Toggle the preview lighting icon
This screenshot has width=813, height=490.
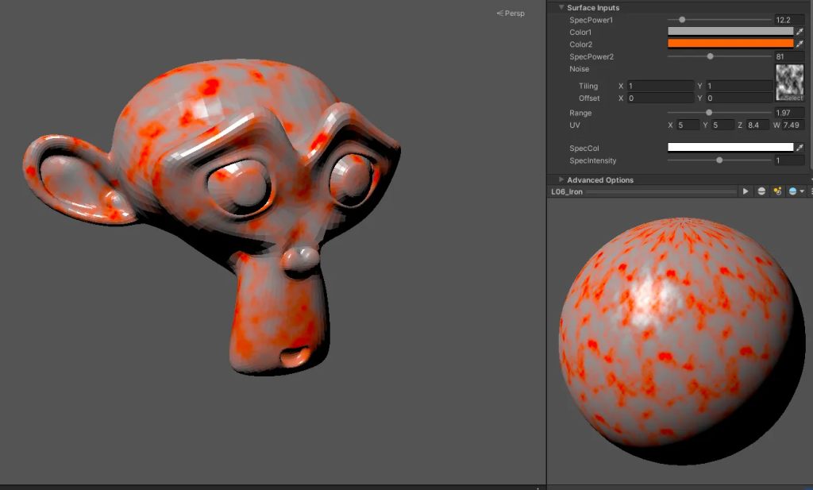777,191
